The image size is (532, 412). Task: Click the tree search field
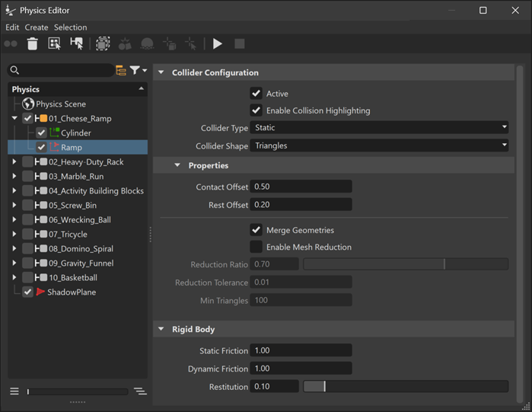61,70
